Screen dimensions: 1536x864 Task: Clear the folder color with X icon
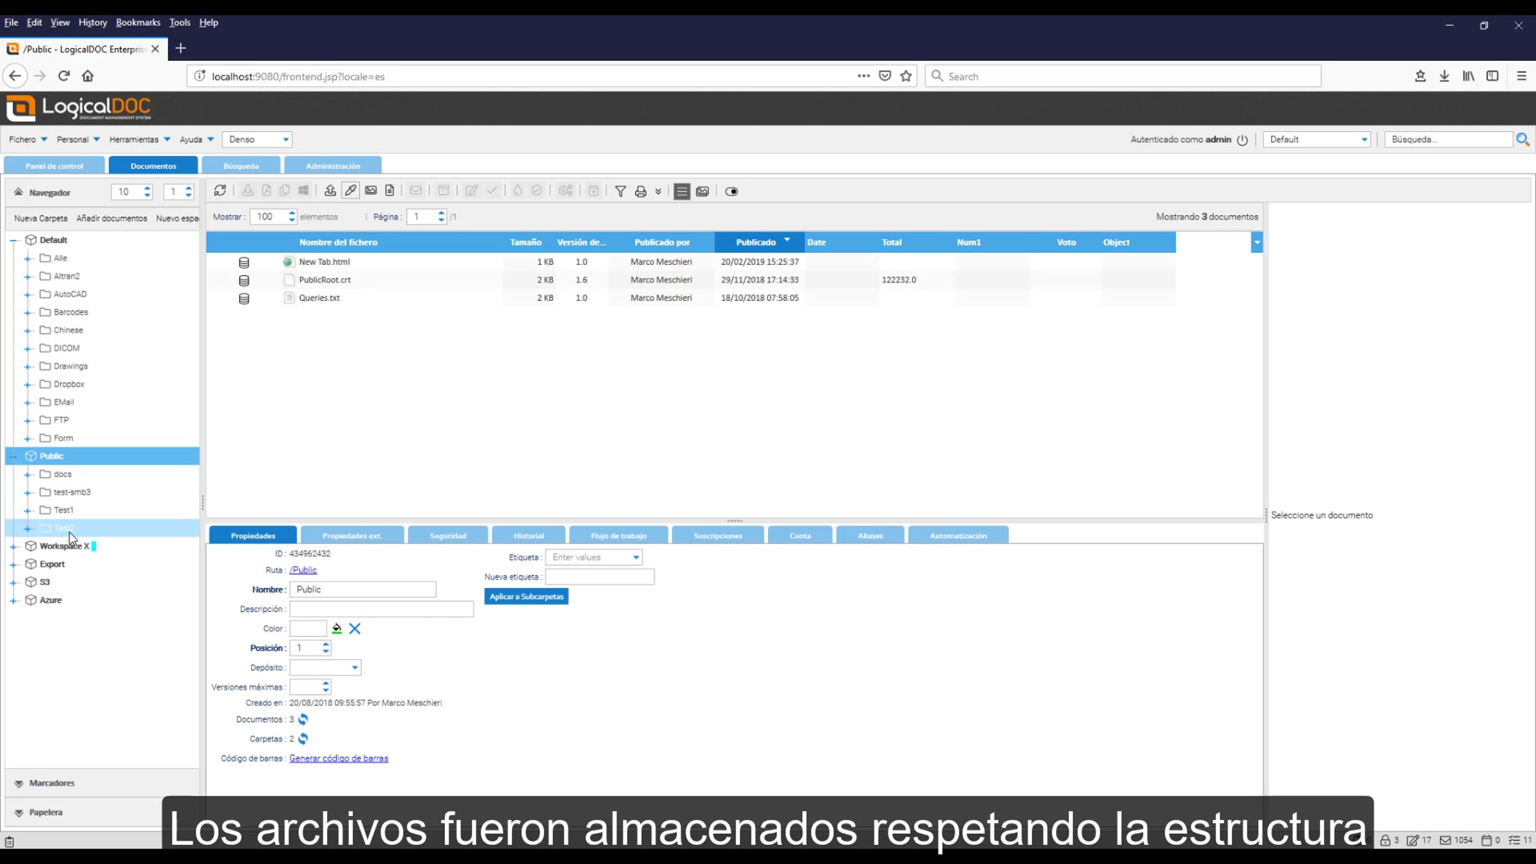click(355, 628)
